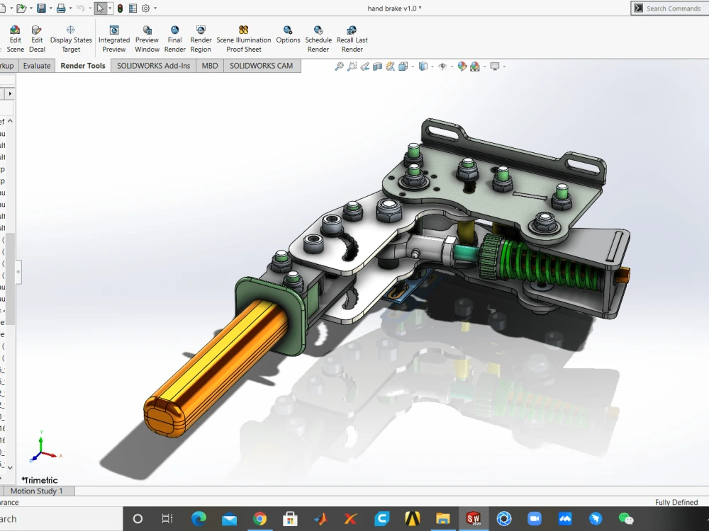Click the Fully Defined status text
The height and width of the screenshot is (531, 709).
676,502
